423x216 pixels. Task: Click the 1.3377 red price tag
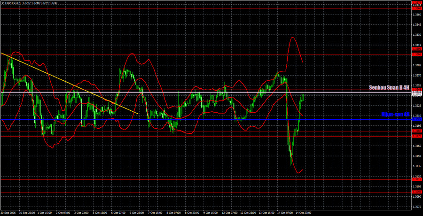[x=417, y=3]
